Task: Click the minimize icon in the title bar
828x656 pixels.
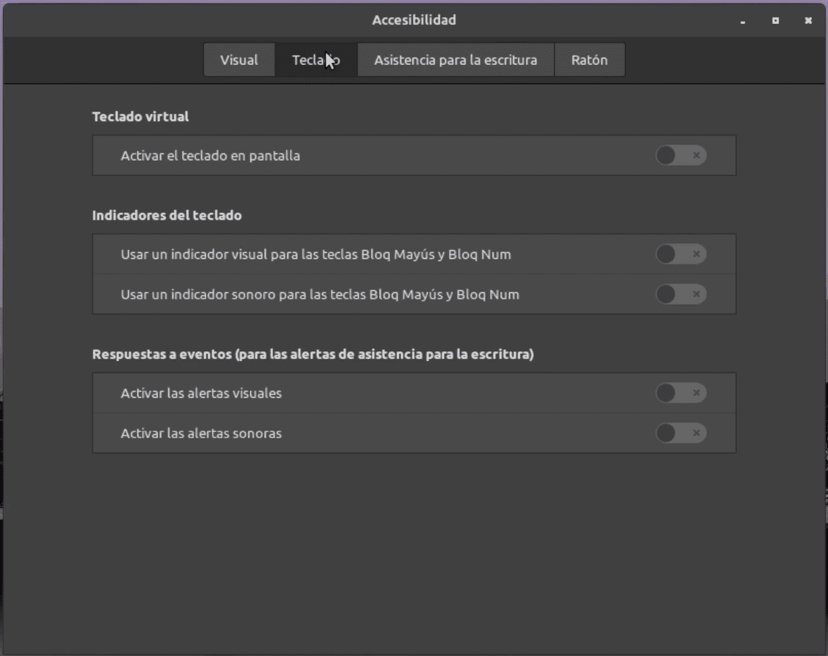Action: [742, 21]
